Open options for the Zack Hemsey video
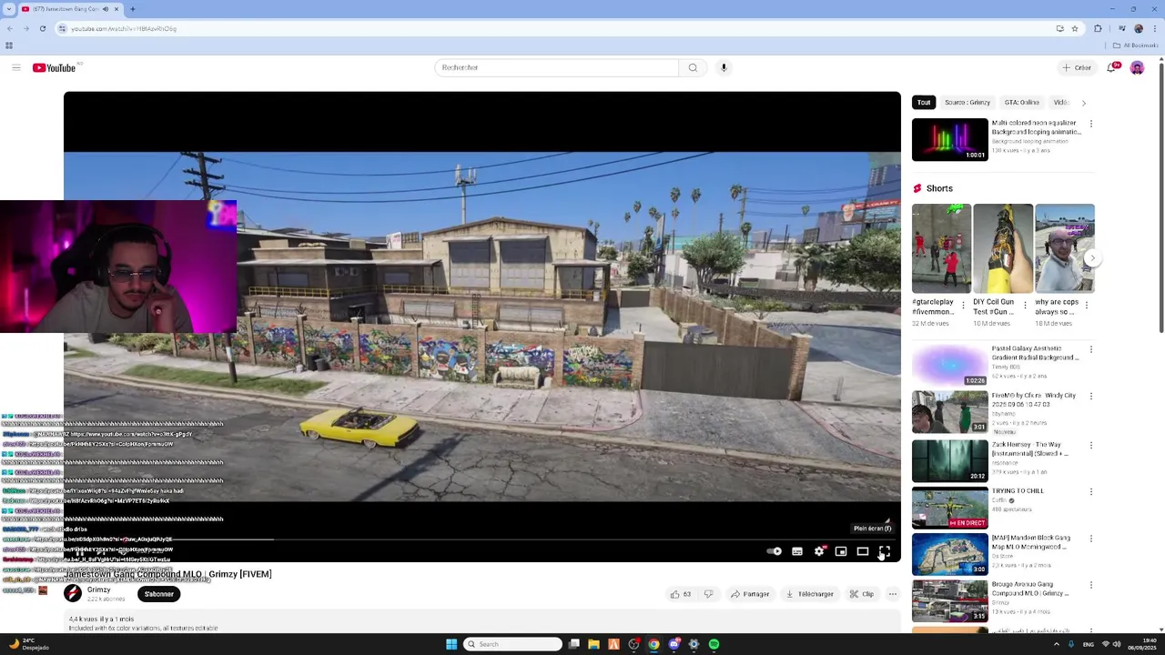 [1091, 445]
